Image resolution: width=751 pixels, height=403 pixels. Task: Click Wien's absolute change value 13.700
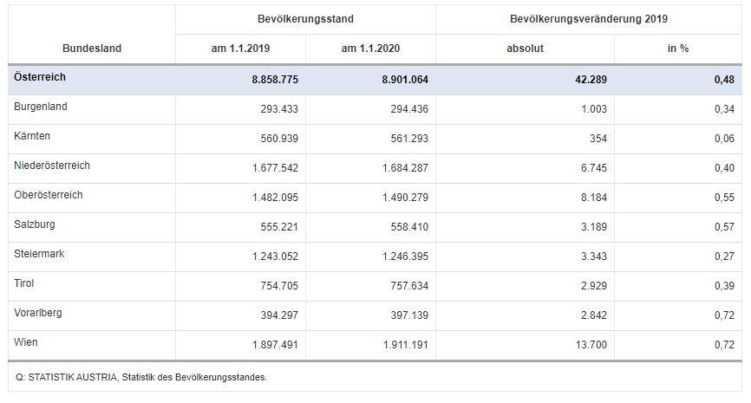(591, 344)
